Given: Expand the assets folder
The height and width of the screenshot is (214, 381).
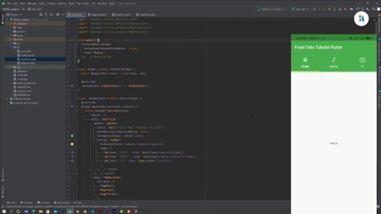Looking at the screenshot, I should tap(11, 35).
